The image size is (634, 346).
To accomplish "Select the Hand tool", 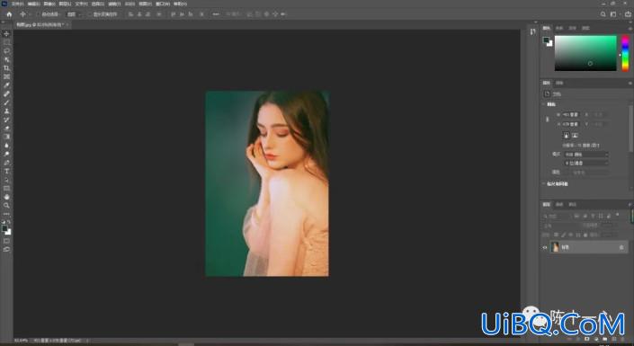I will tap(6, 197).
